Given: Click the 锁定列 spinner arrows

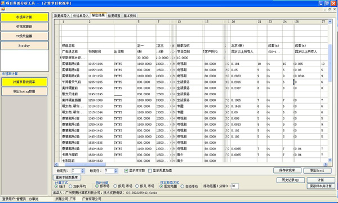Looking at the screenshot, I should coord(83,171).
